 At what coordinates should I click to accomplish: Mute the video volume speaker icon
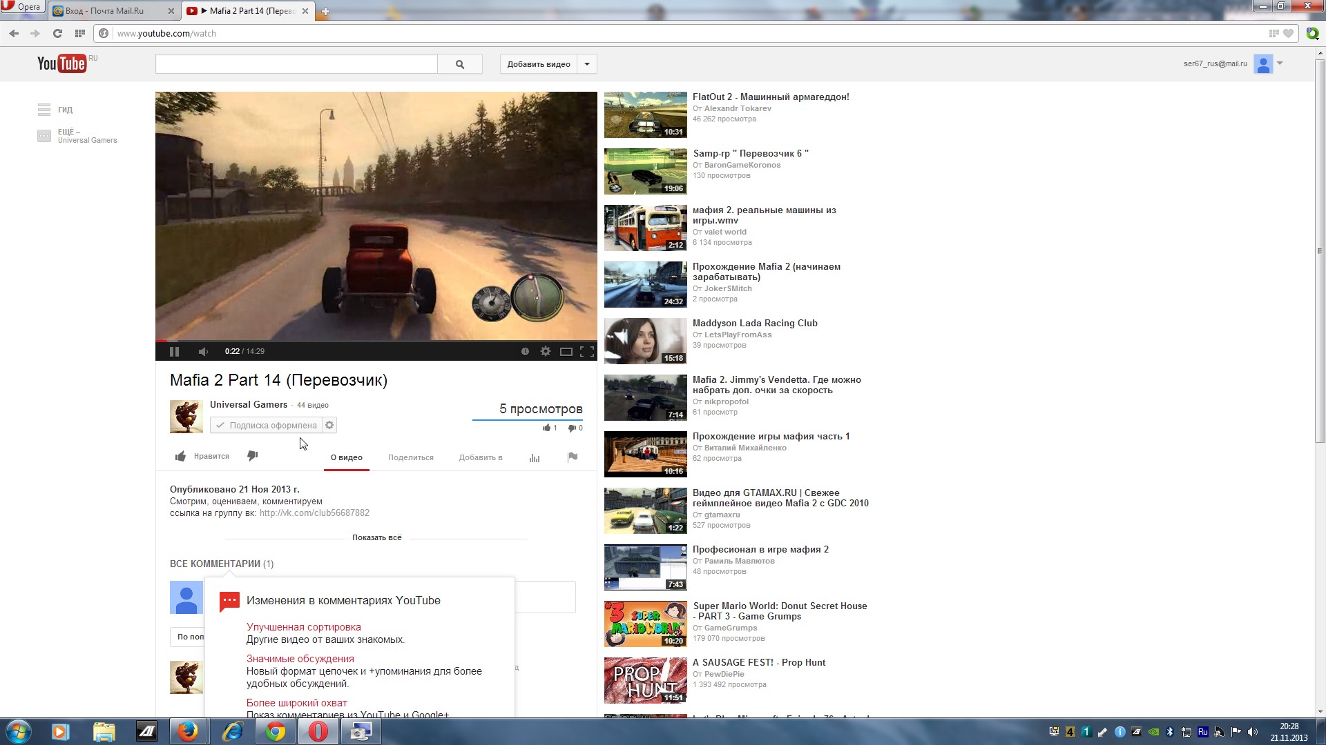[203, 352]
